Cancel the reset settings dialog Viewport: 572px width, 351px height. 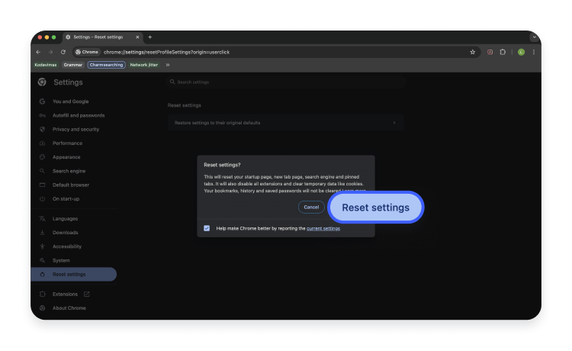click(311, 207)
